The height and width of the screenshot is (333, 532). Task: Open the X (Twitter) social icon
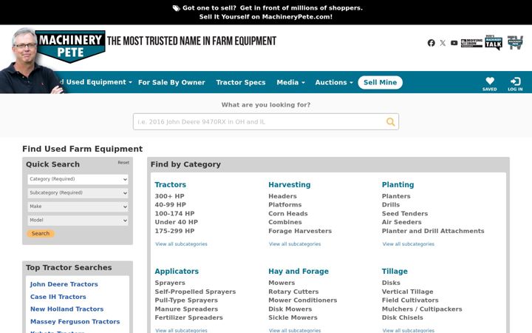443,43
